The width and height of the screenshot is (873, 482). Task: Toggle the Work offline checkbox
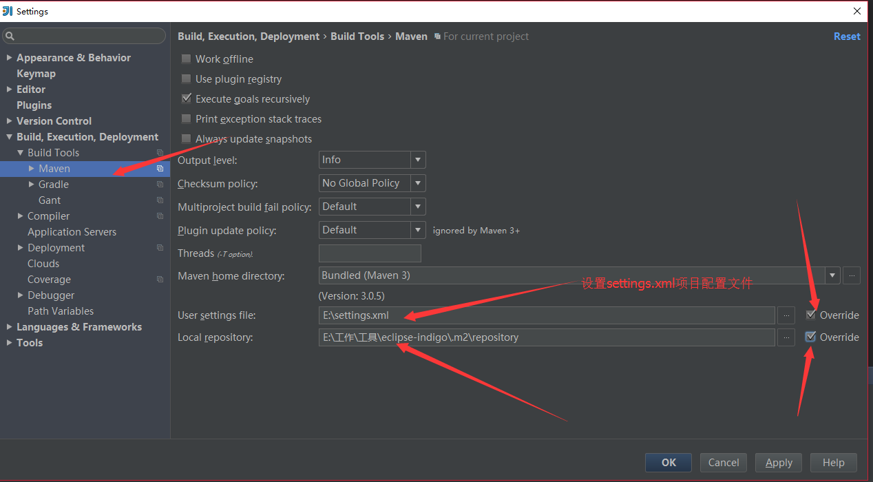[186, 59]
